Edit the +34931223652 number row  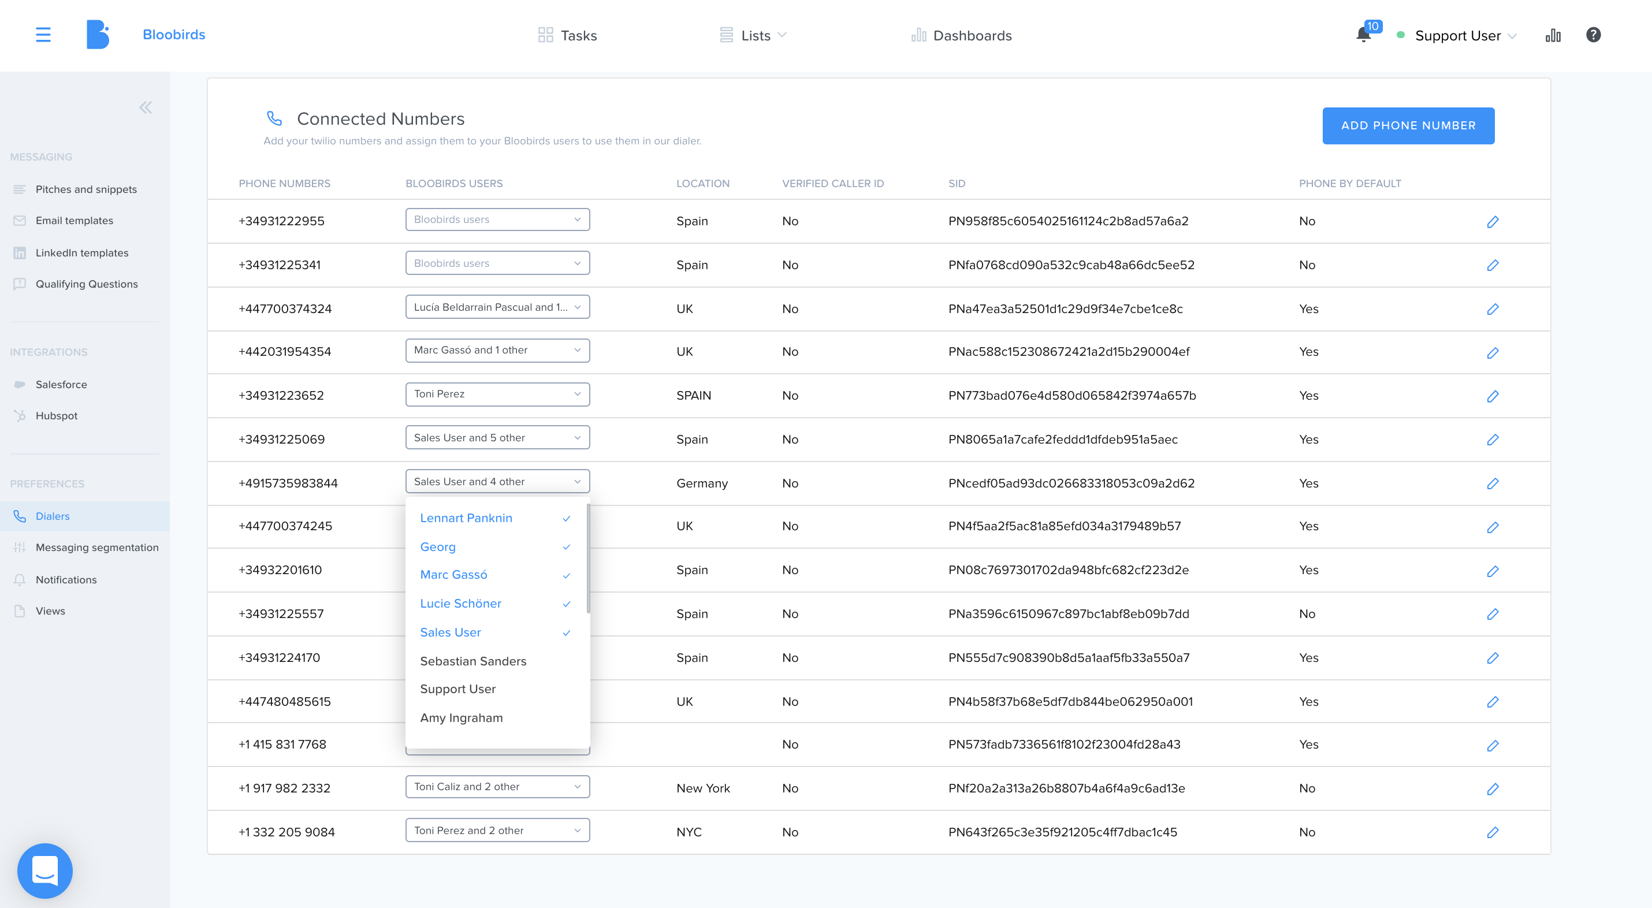click(1493, 396)
